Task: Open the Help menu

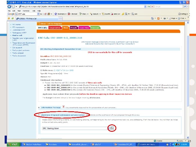Action: tap(39, 11)
